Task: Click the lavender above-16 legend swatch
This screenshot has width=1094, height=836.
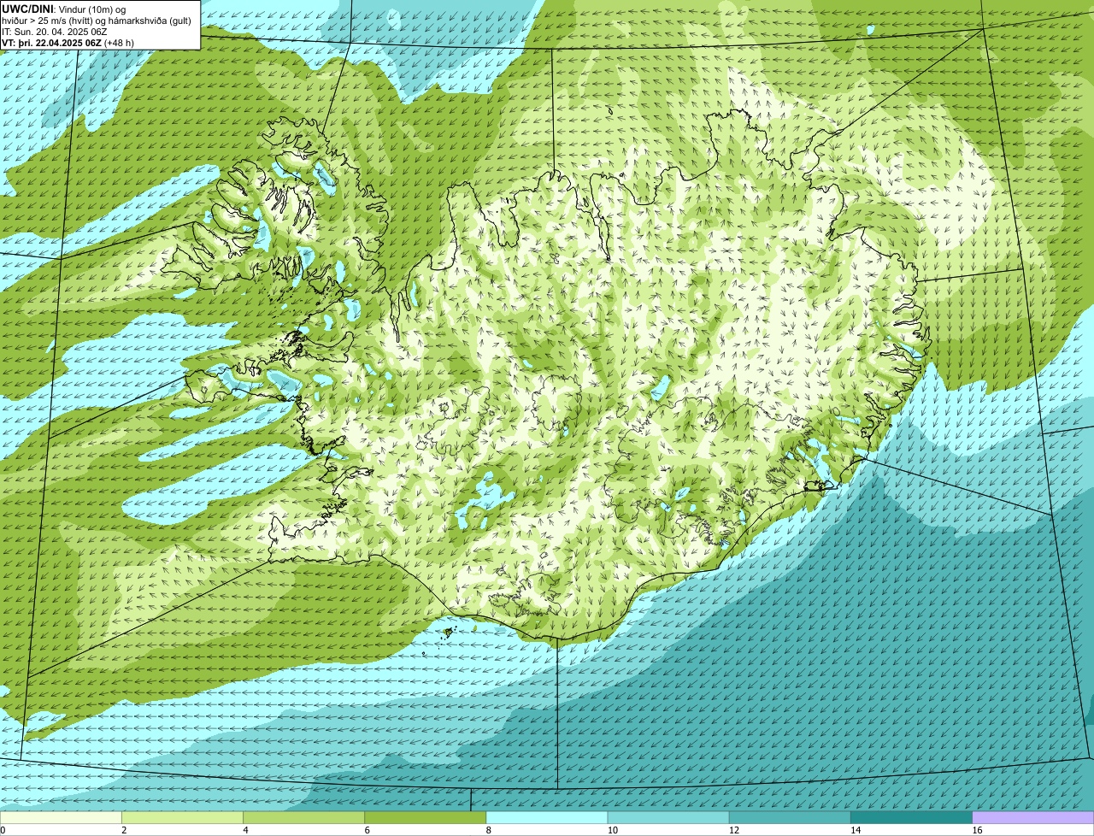Action: [1033, 818]
